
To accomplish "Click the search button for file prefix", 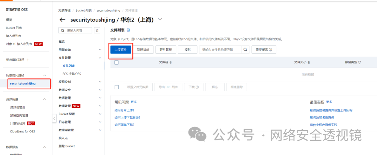I will (x=245, y=50).
